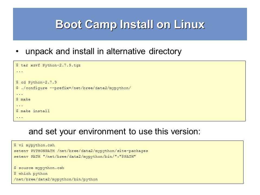Click the 'setenv PYTHONPATH' line
The width and height of the screenshot is (260, 195).
(81, 151)
